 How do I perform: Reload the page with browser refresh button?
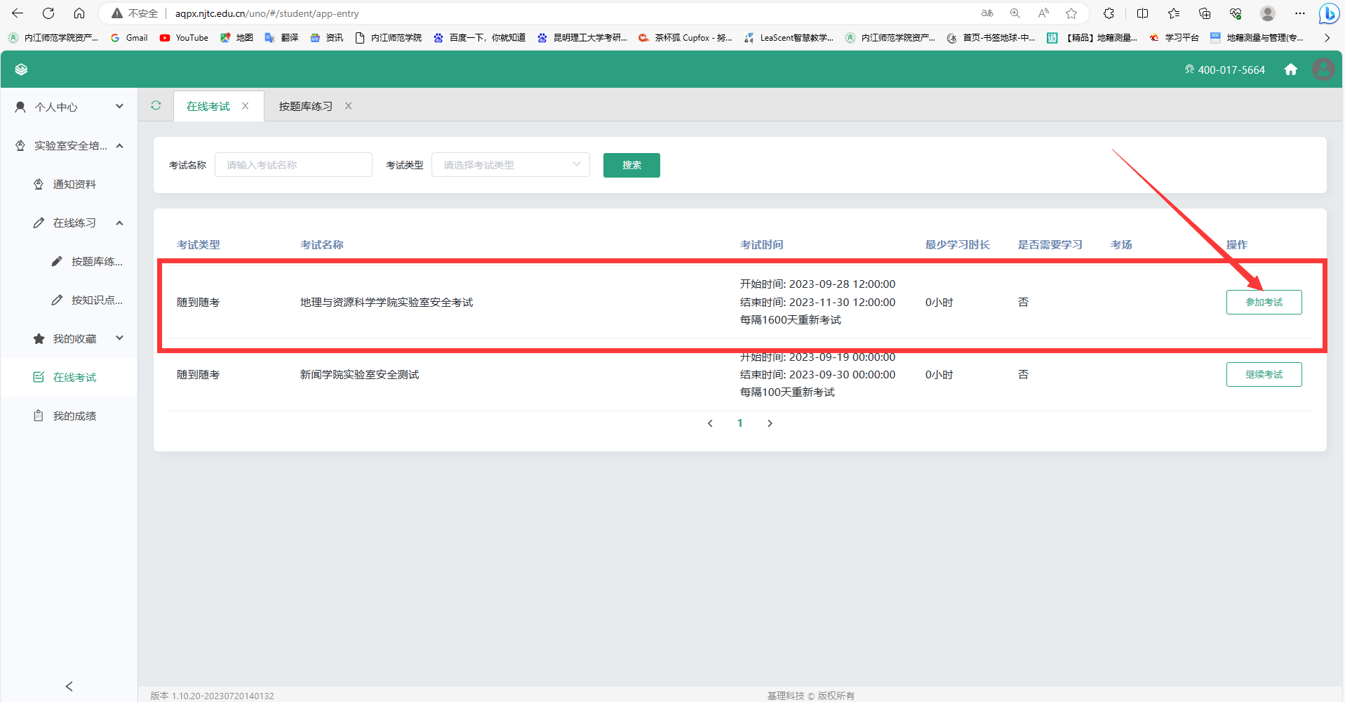point(48,13)
